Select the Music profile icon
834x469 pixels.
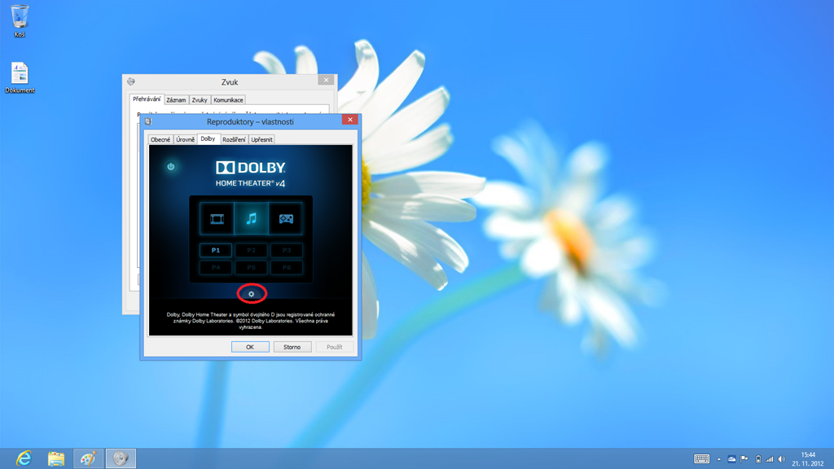pyautogui.click(x=252, y=218)
